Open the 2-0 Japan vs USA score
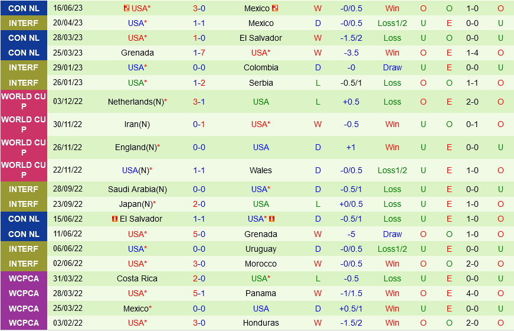This screenshot has width=514, height=331. (x=199, y=204)
